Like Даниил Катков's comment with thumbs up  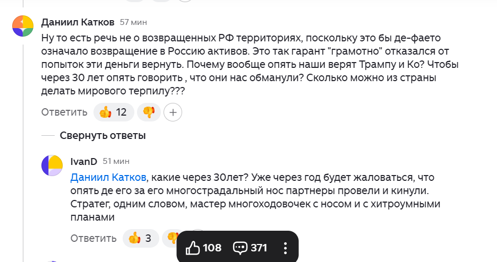(x=106, y=112)
